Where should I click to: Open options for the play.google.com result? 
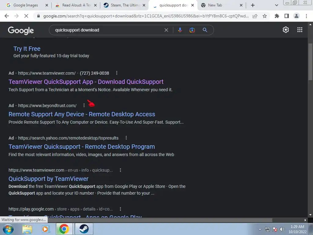pos(120,209)
